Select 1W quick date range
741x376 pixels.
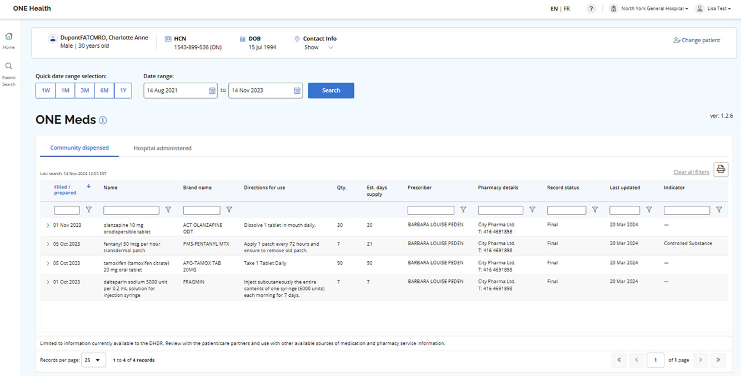46,90
